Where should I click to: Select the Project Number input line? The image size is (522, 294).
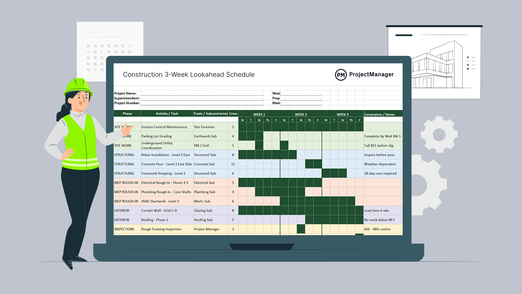pyautogui.click(x=202, y=103)
